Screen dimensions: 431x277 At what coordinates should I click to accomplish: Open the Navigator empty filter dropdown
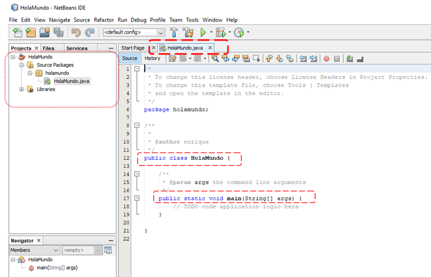[x=82, y=250]
